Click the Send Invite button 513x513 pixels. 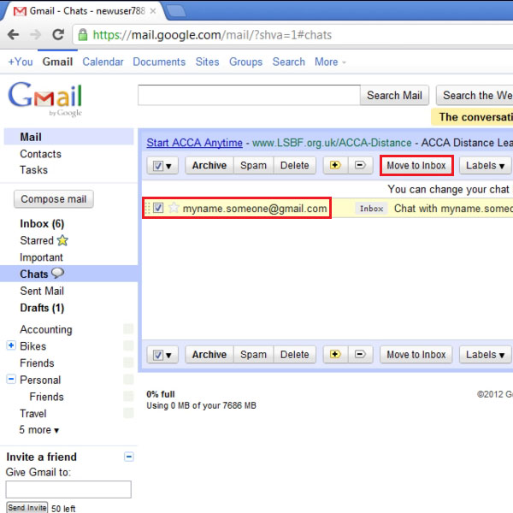click(27, 507)
